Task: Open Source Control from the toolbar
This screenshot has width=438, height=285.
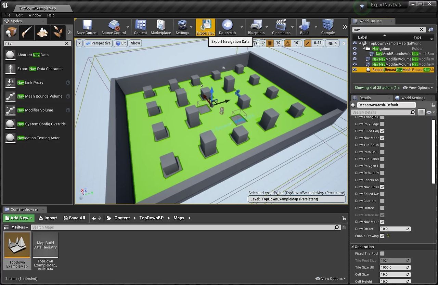Action: [114, 27]
